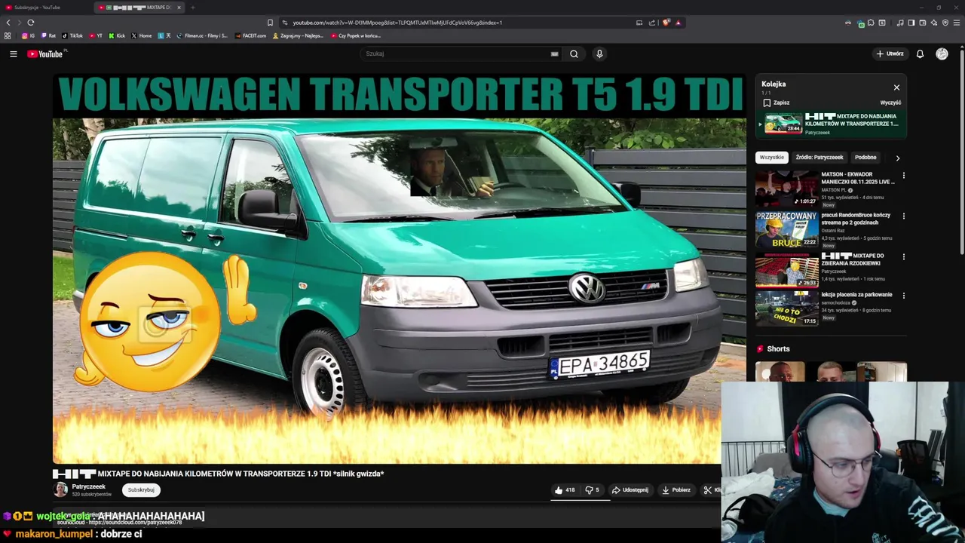Click the share icon in address bar

tap(652, 23)
